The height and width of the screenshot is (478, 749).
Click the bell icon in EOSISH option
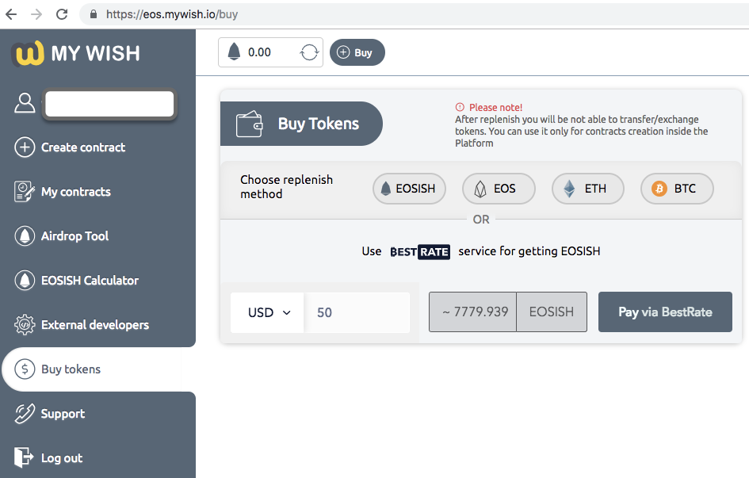tap(386, 189)
